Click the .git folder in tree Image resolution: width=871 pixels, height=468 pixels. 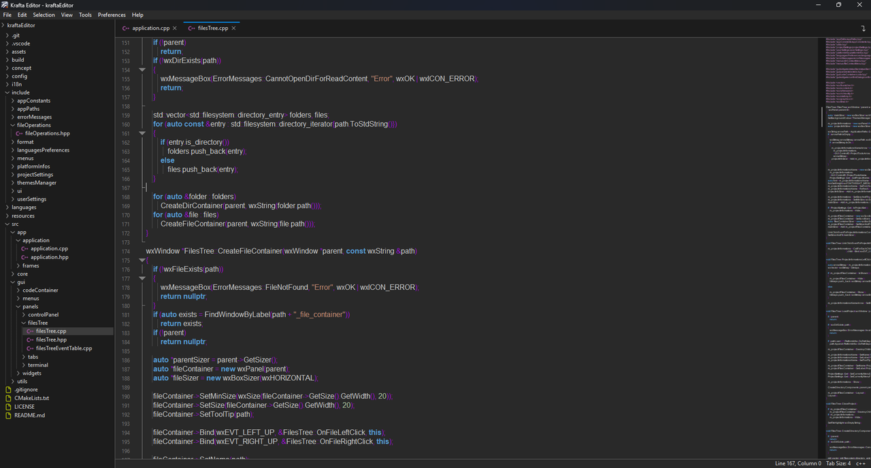coord(16,35)
